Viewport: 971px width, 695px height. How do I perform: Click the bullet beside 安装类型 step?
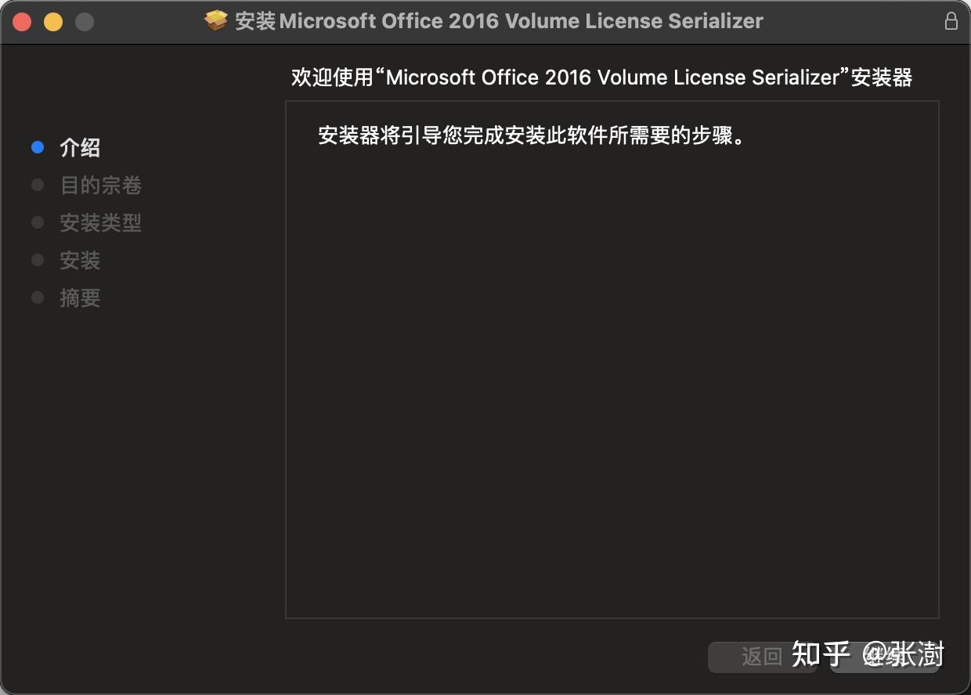click(37, 221)
